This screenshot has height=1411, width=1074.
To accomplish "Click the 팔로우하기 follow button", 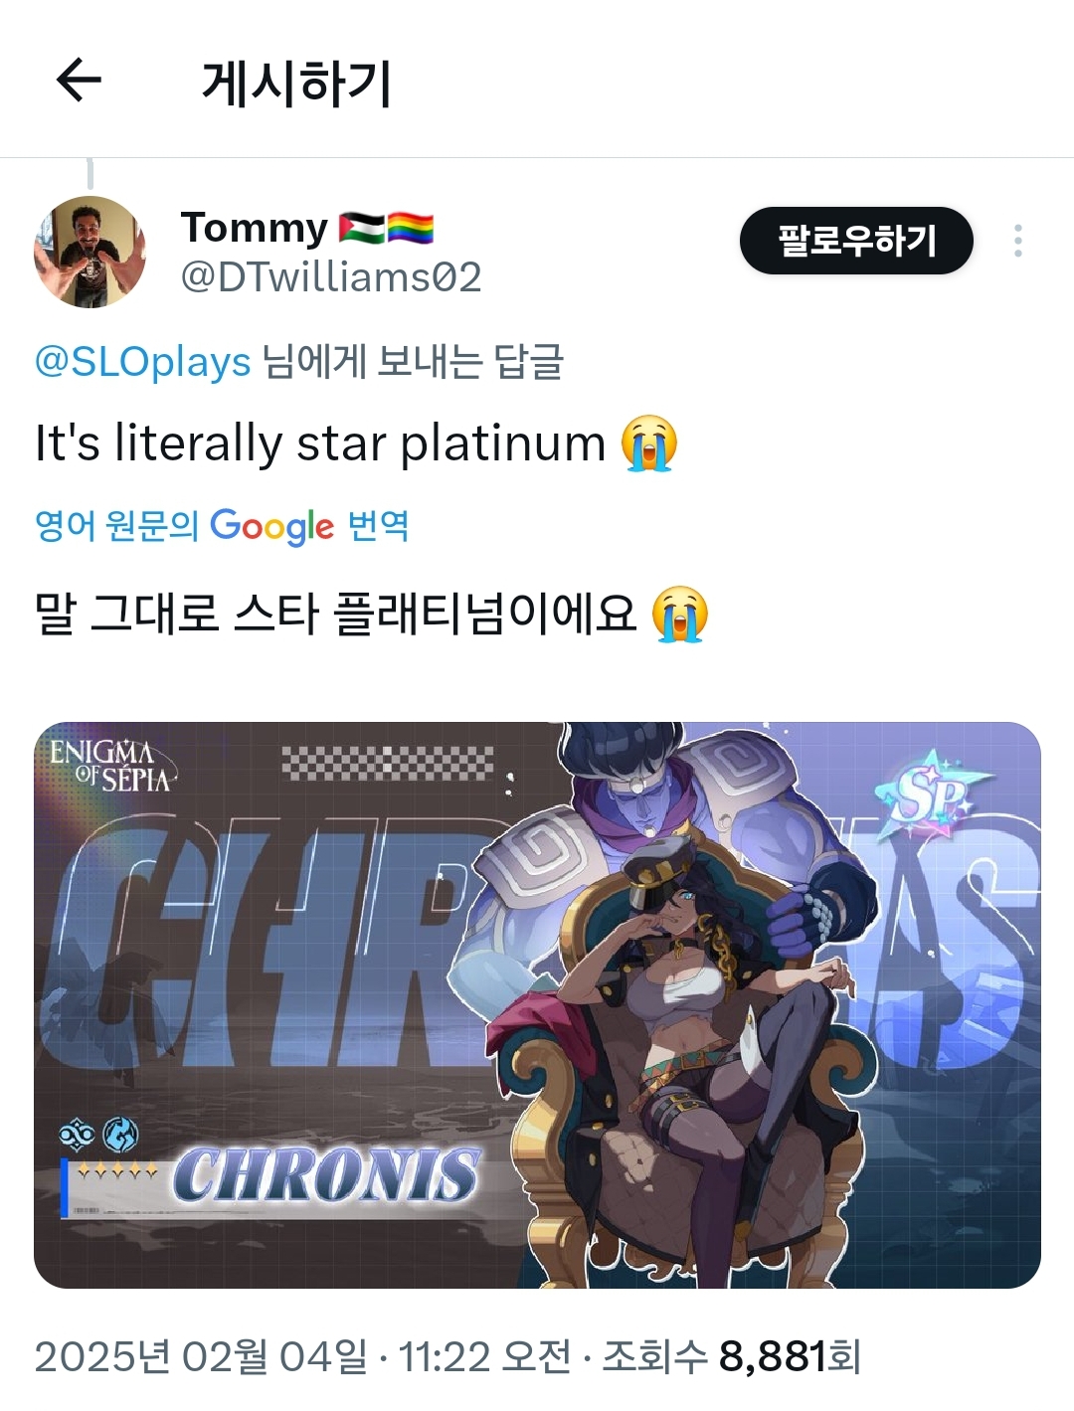I will click(x=856, y=241).
